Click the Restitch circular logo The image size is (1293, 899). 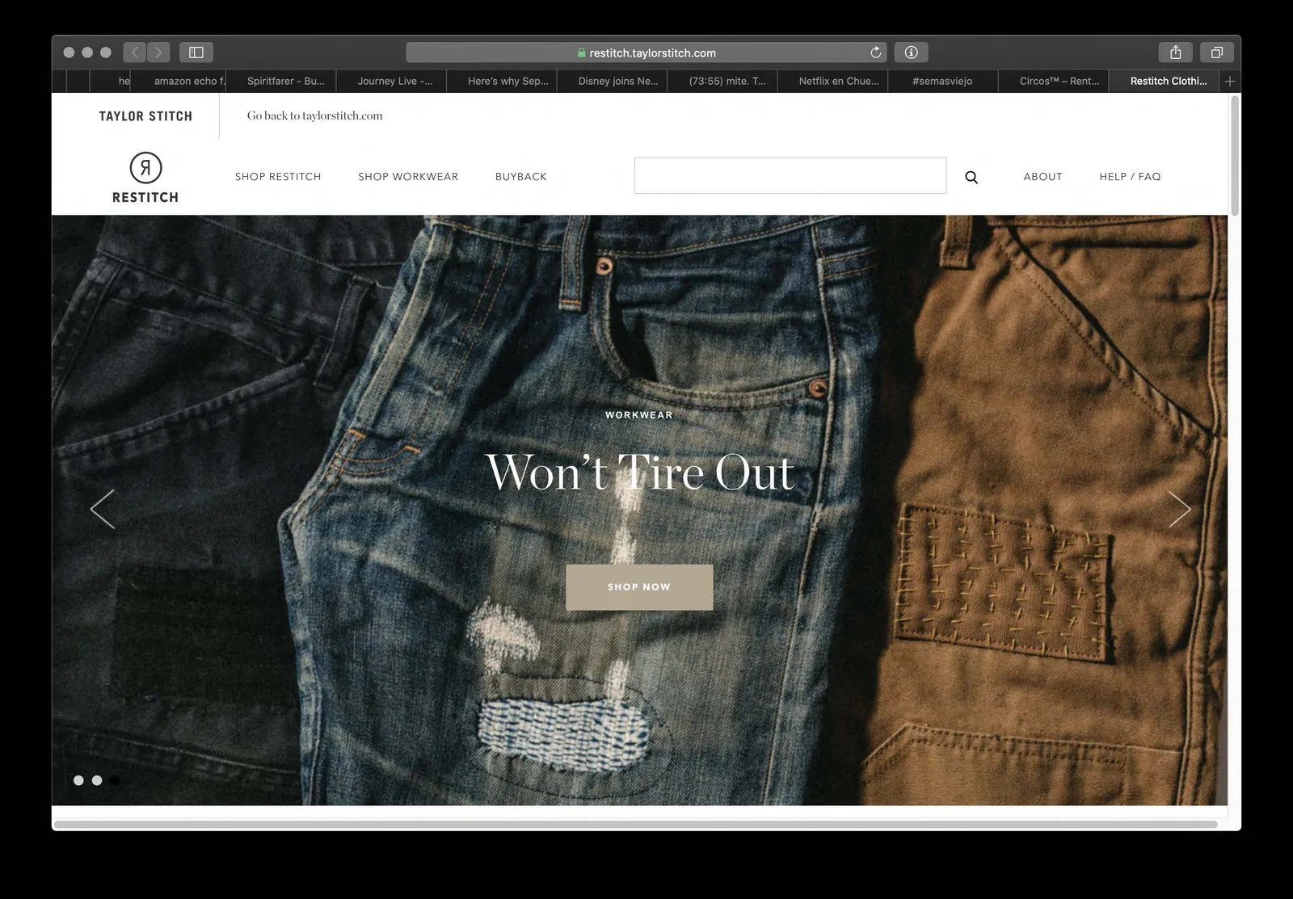145,167
